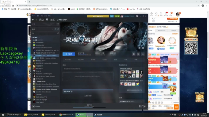Open the Chrisma account name dropdown in Steam
Image resolution: width=209 pixels, height=117 pixels.
pyautogui.click(x=129, y=16)
